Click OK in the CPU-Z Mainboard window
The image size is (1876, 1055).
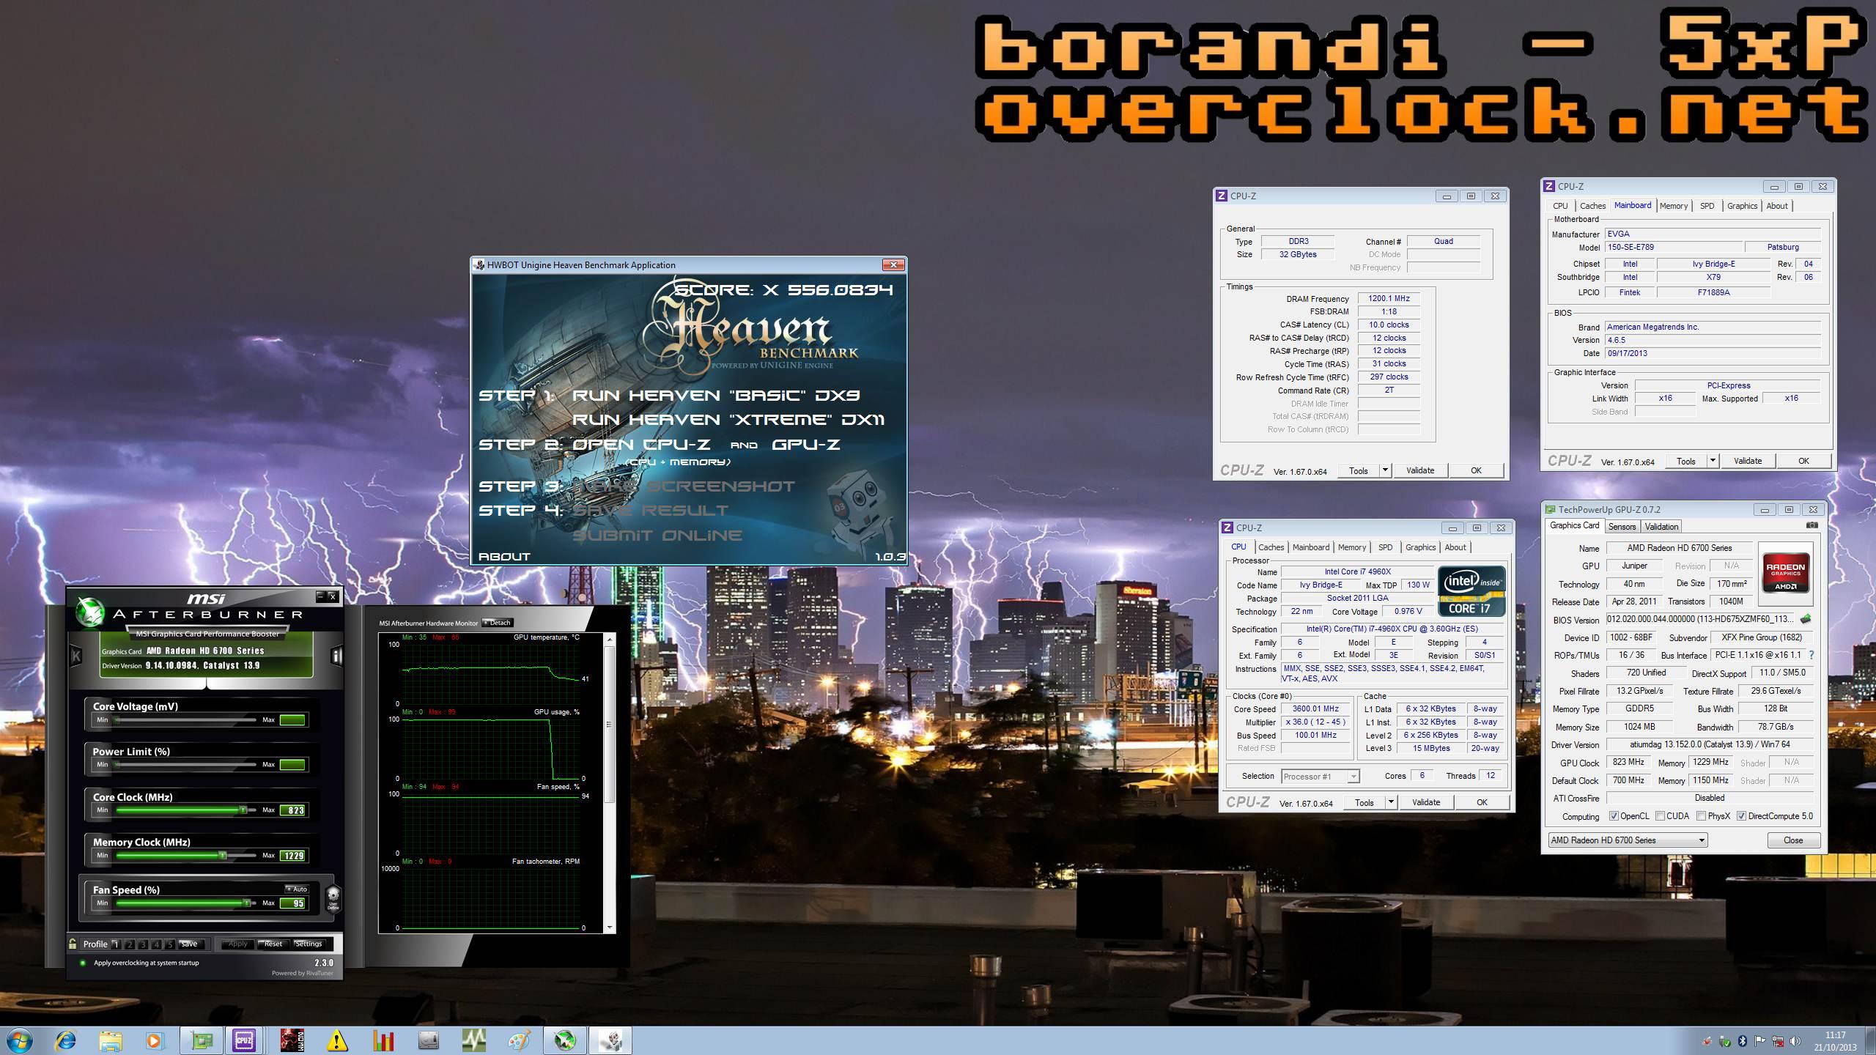click(1803, 461)
